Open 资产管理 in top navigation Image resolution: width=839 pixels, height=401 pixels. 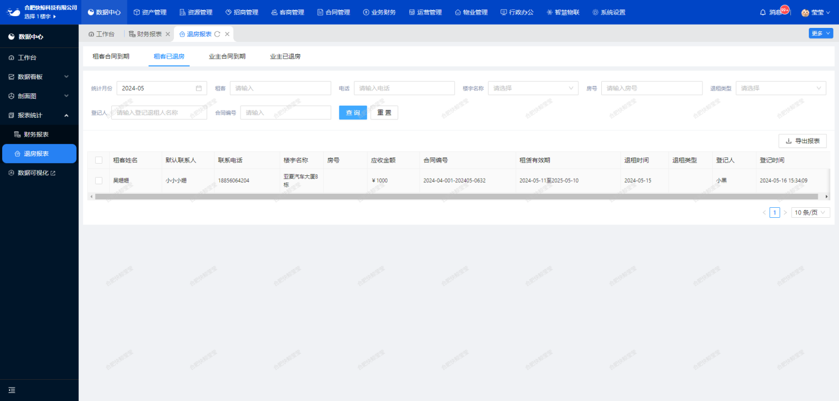(x=150, y=12)
